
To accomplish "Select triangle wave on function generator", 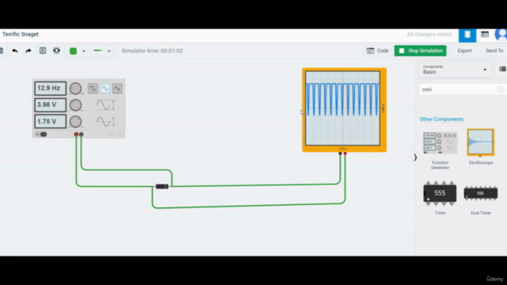I will (x=117, y=88).
